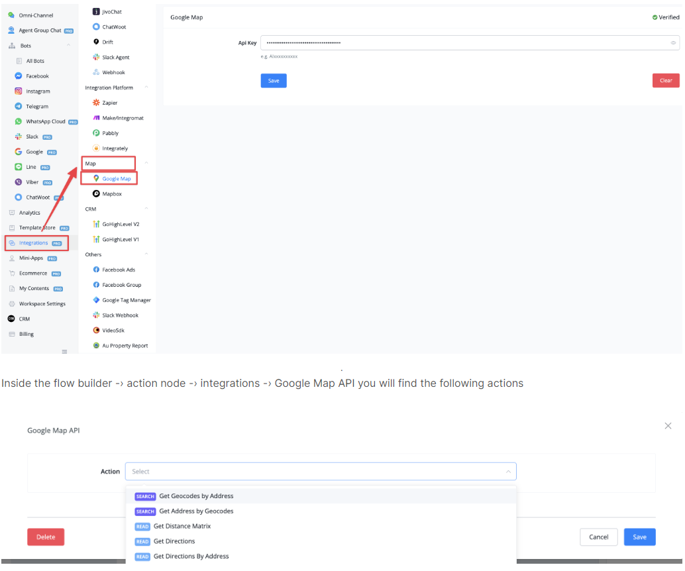Click the Slack Agent icon
685x571 pixels.
[96, 57]
